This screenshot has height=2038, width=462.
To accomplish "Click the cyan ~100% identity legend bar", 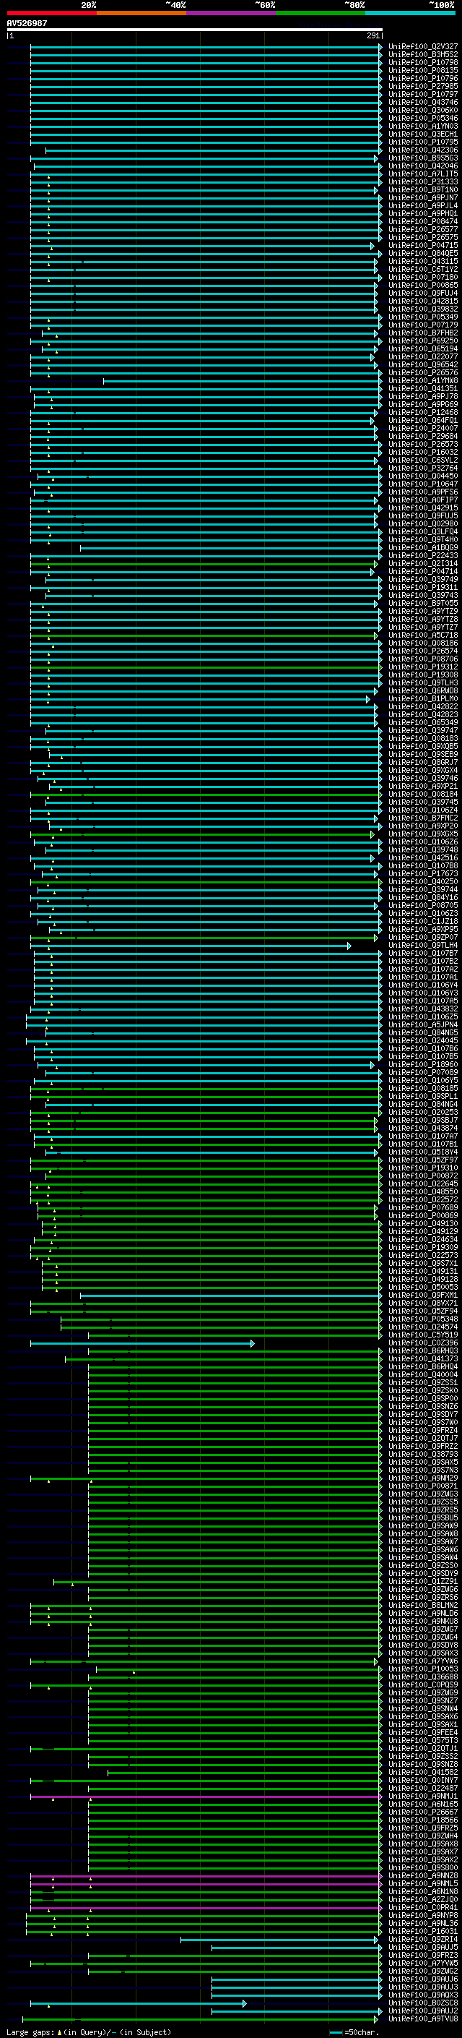I will (410, 13).
